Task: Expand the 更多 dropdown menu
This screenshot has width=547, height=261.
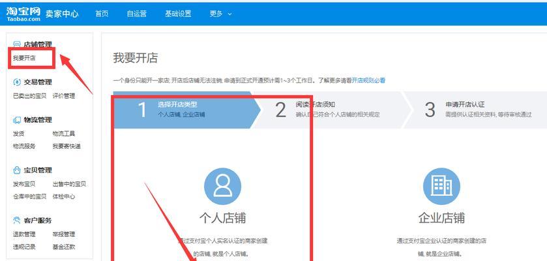Action: coord(220,14)
